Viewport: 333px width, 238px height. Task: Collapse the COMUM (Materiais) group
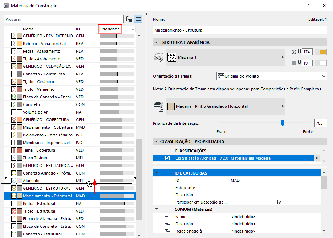157,209
